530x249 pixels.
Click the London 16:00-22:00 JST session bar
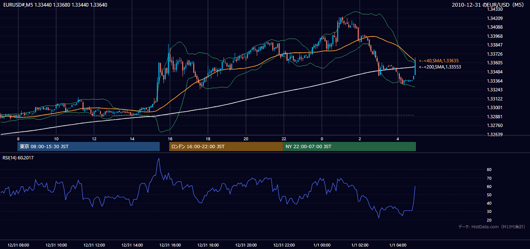click(226, 146)
